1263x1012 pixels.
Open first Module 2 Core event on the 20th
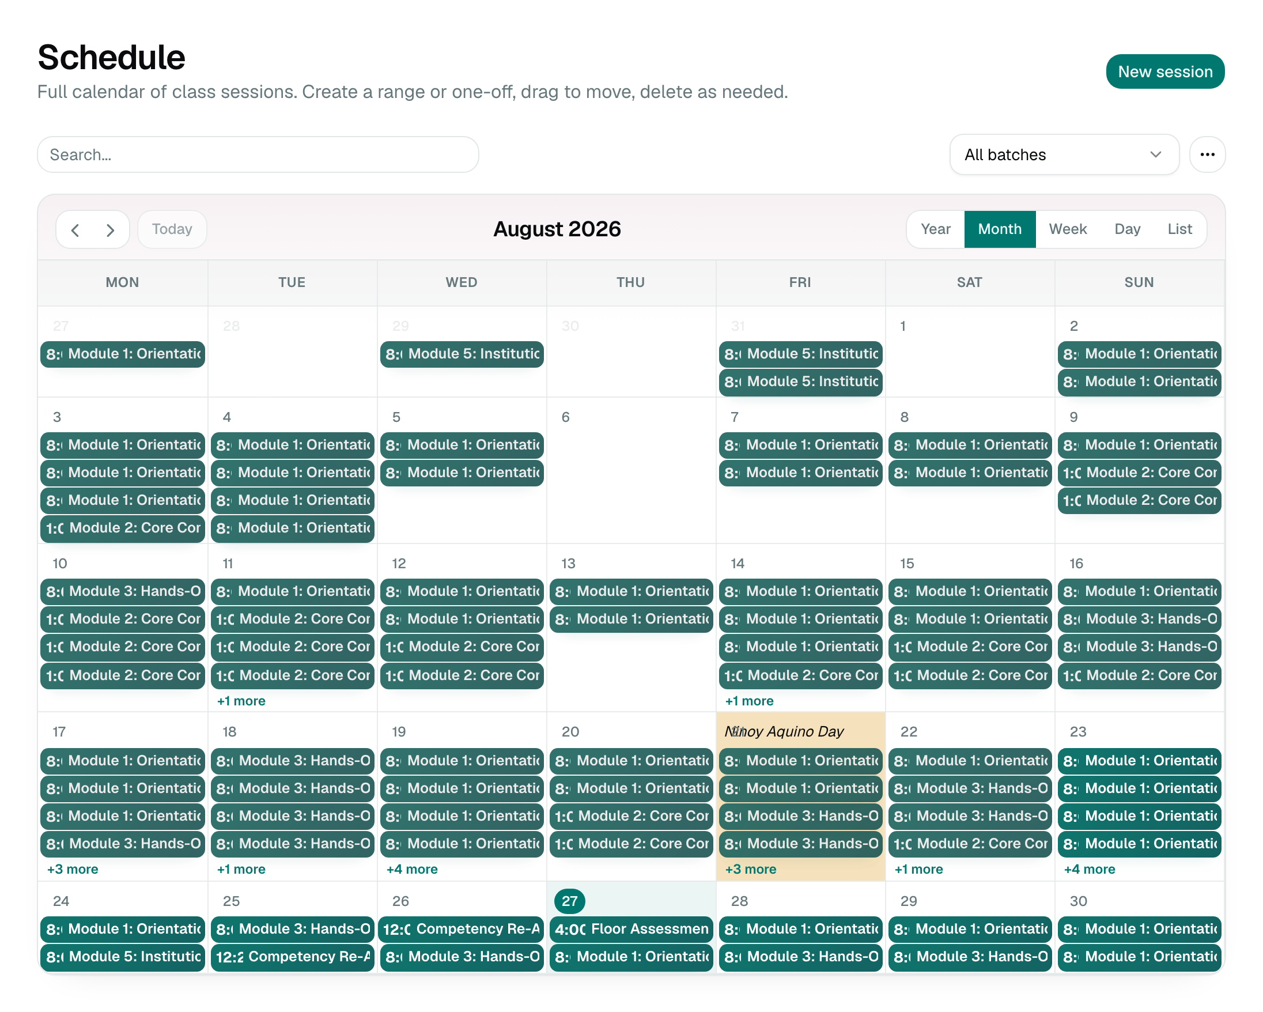point(631,815)
